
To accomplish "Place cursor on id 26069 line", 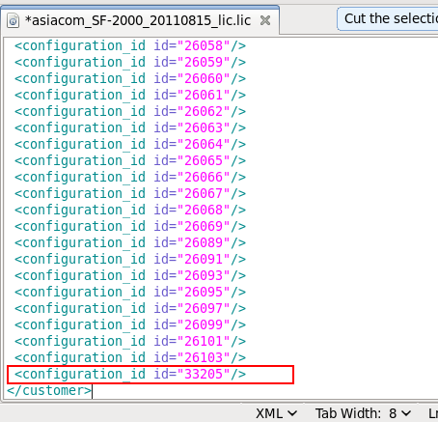I will tap(130, 226).
